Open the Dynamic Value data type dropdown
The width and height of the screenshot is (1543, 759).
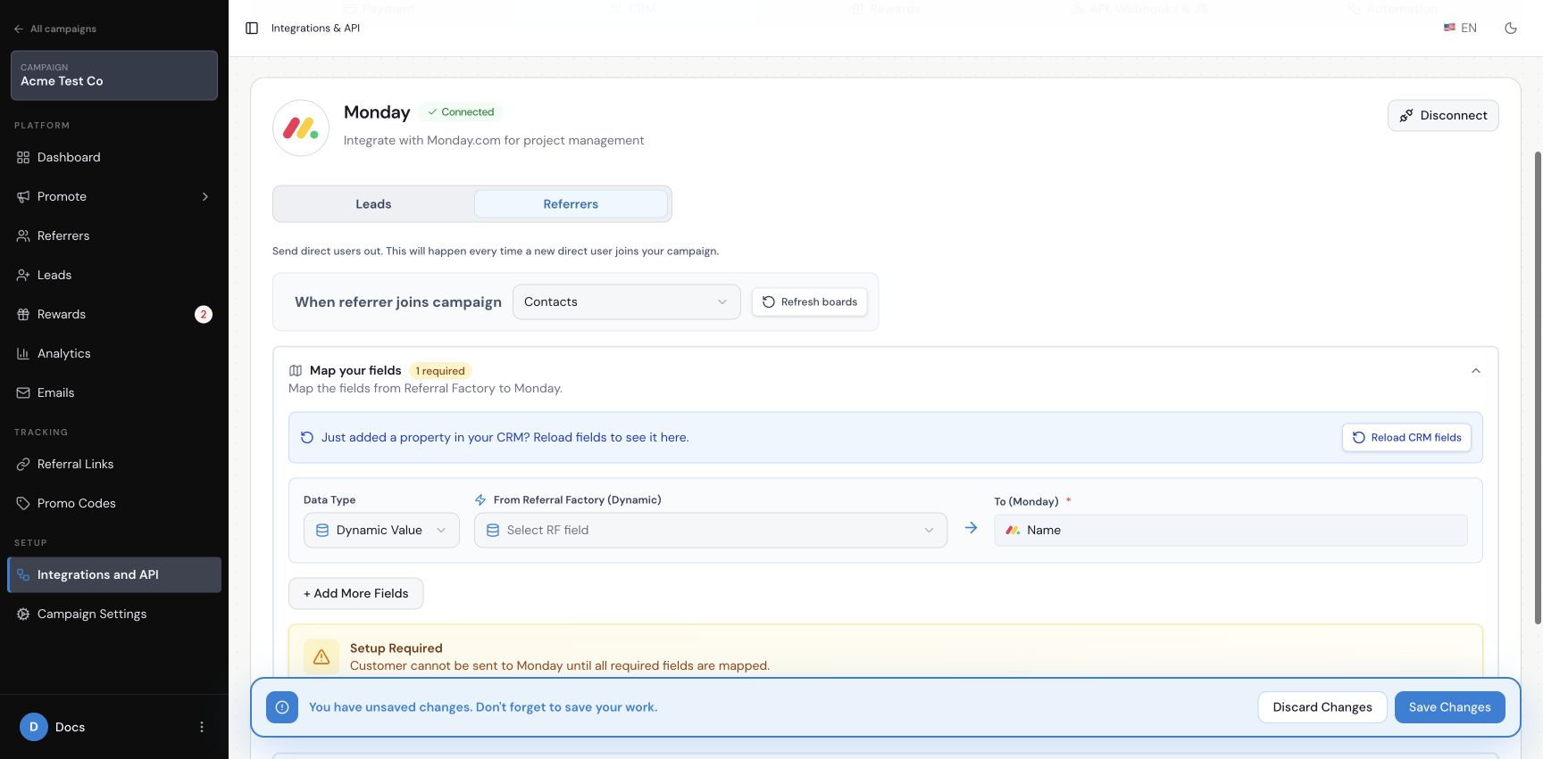tap(381, 530)
